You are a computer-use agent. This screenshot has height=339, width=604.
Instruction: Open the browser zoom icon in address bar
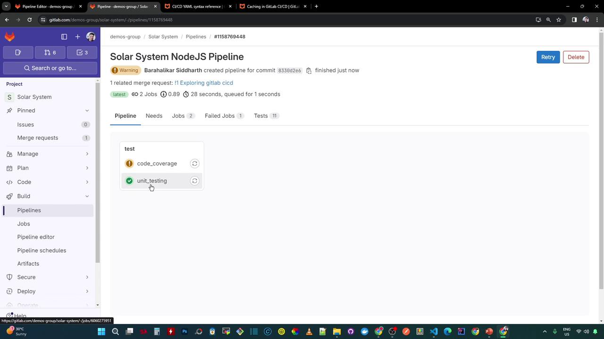click(x=548, y=20)
